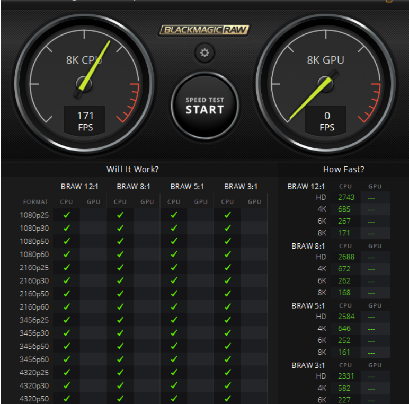Image resolution: width=409 pixels, height=404 pixels.
Task: Click the BRAW 12:1 heading in How Fast
Action: 306,187
